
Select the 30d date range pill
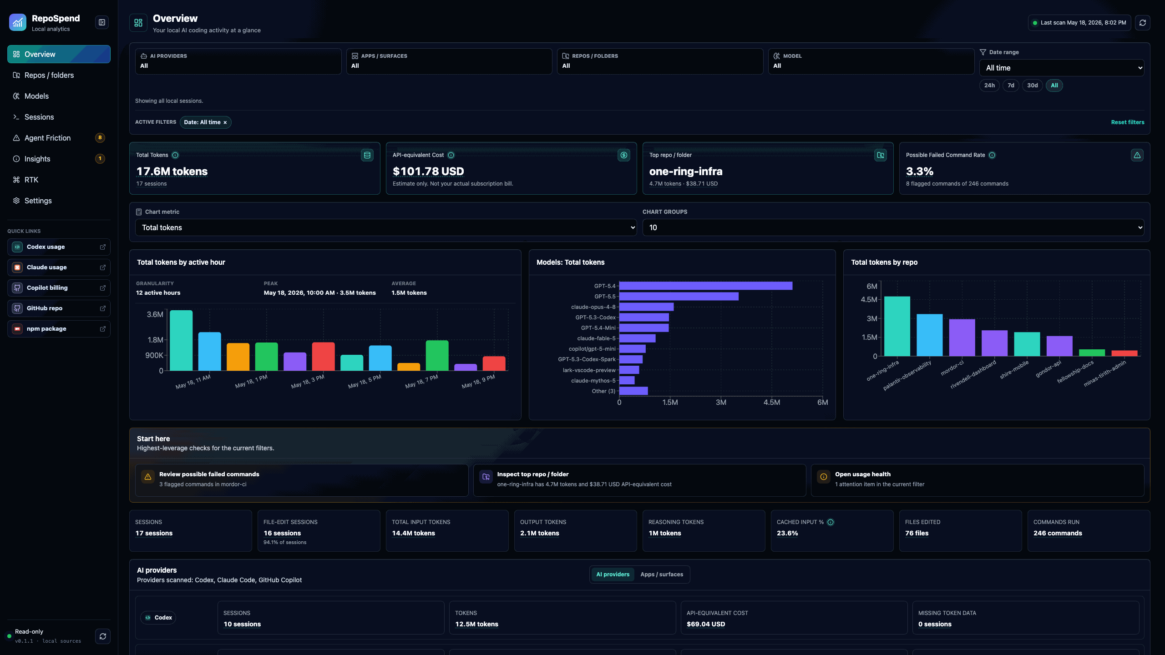click(1033, 86)
